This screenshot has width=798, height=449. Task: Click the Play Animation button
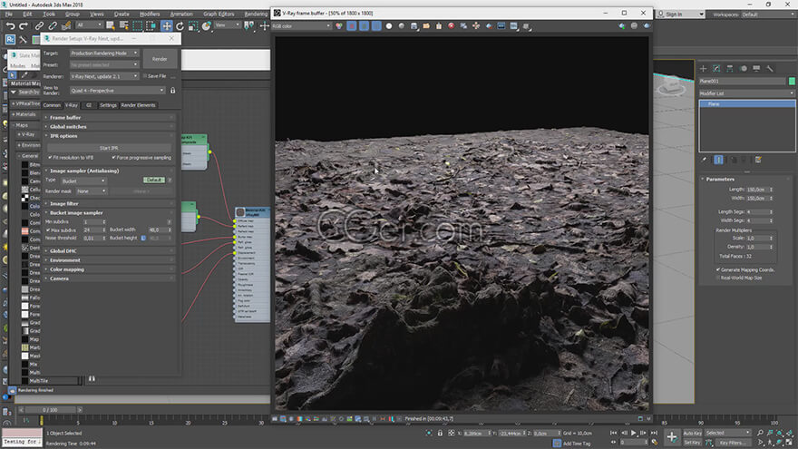(634, 433)
